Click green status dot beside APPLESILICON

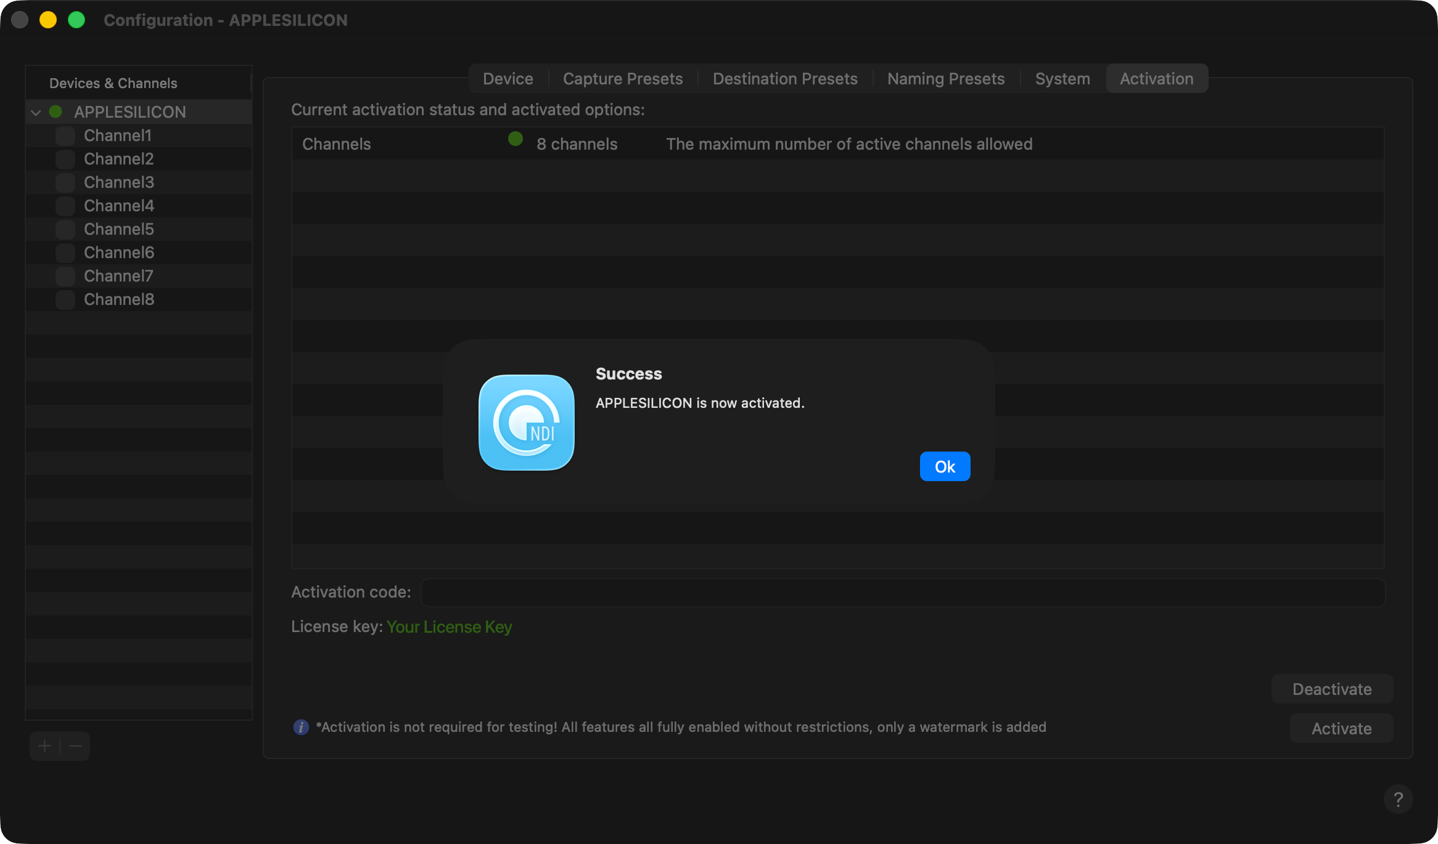tap(55, 112)
